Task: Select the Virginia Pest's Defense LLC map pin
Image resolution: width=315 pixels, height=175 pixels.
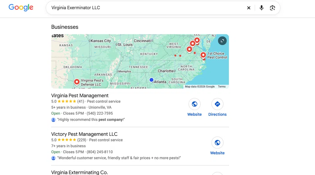Action: point(77,82)
